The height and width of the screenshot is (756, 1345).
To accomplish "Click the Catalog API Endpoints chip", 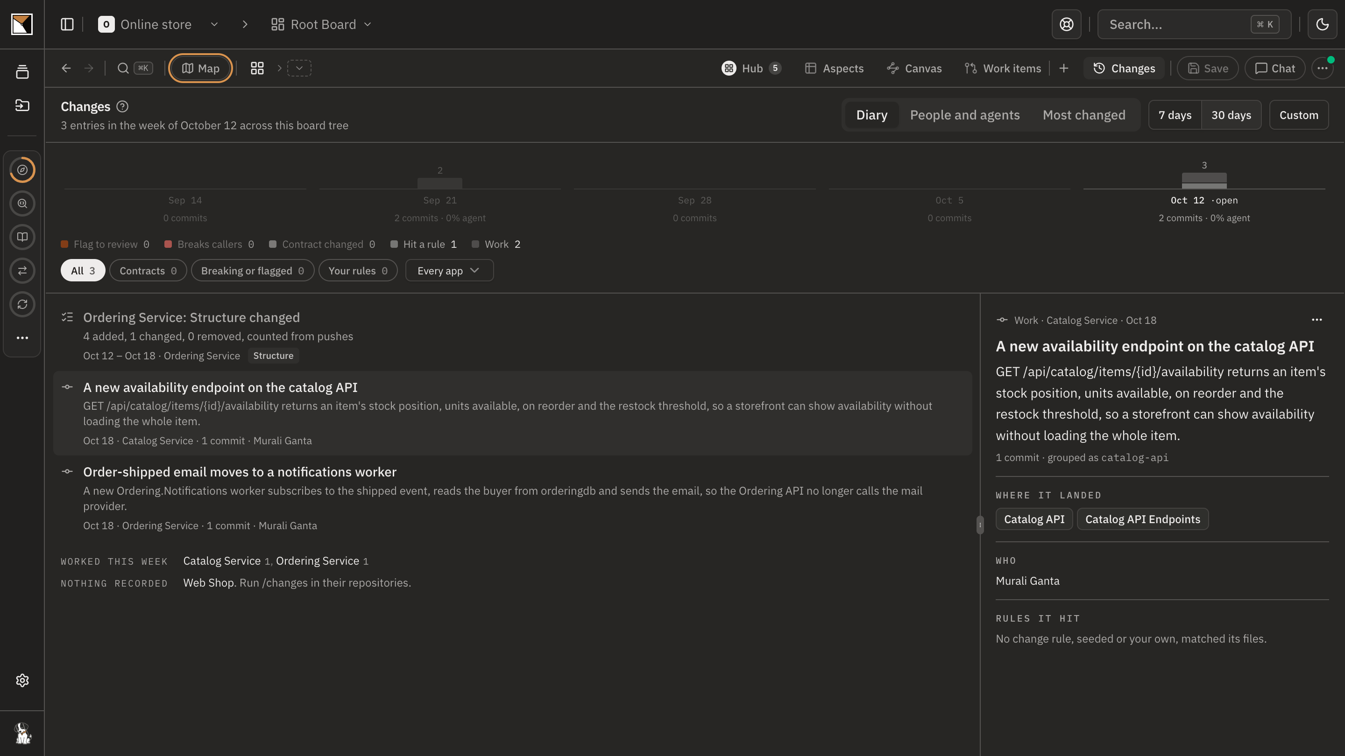I will [1142, 519].
